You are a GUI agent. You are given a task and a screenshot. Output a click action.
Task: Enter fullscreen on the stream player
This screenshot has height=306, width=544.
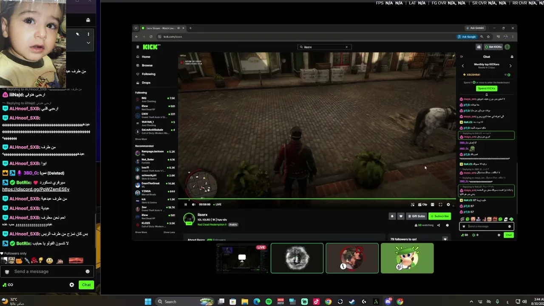pyautogui.click(x=440, y=204)
